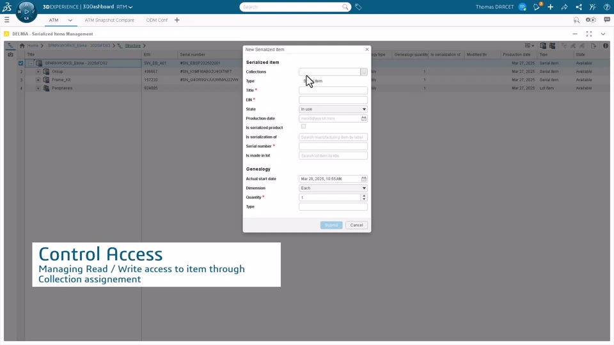Click Home breadcrumb link
Viewport: 614px width, 345px height.
[33, 46]
